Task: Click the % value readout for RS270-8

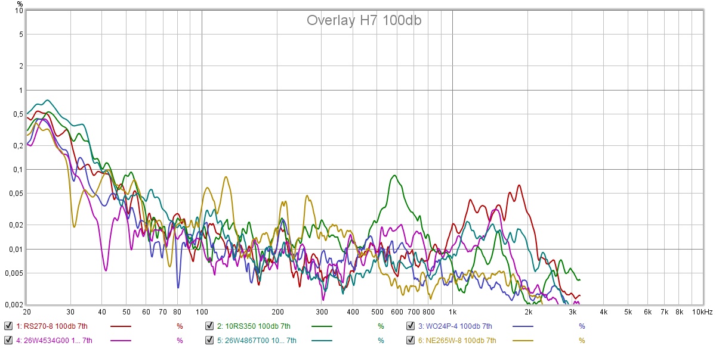Action: click(x=180, y=326)
